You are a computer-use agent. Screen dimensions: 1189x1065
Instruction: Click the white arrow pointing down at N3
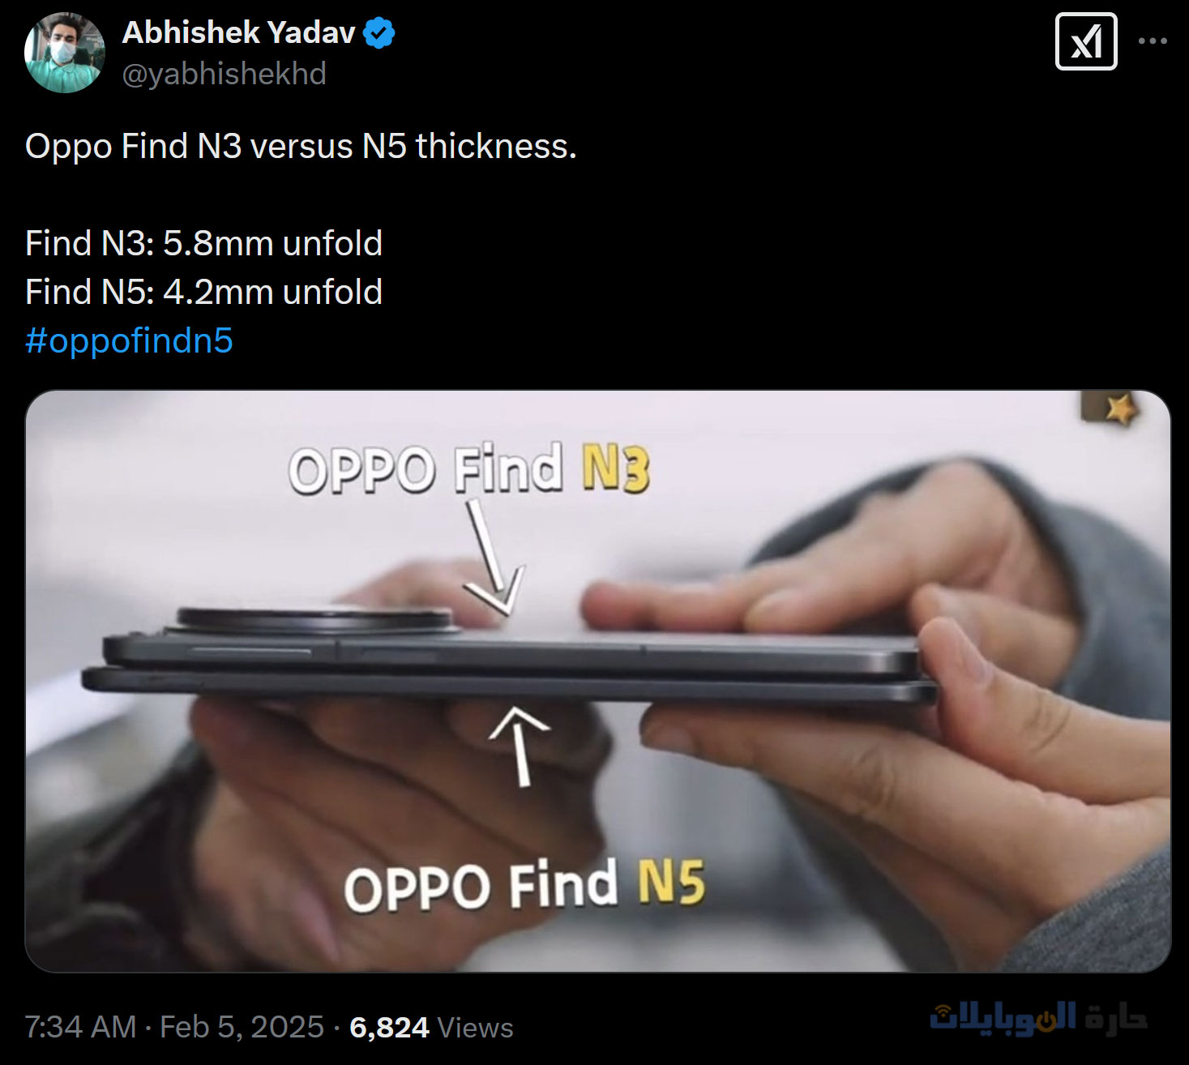(x=492, y=557)
